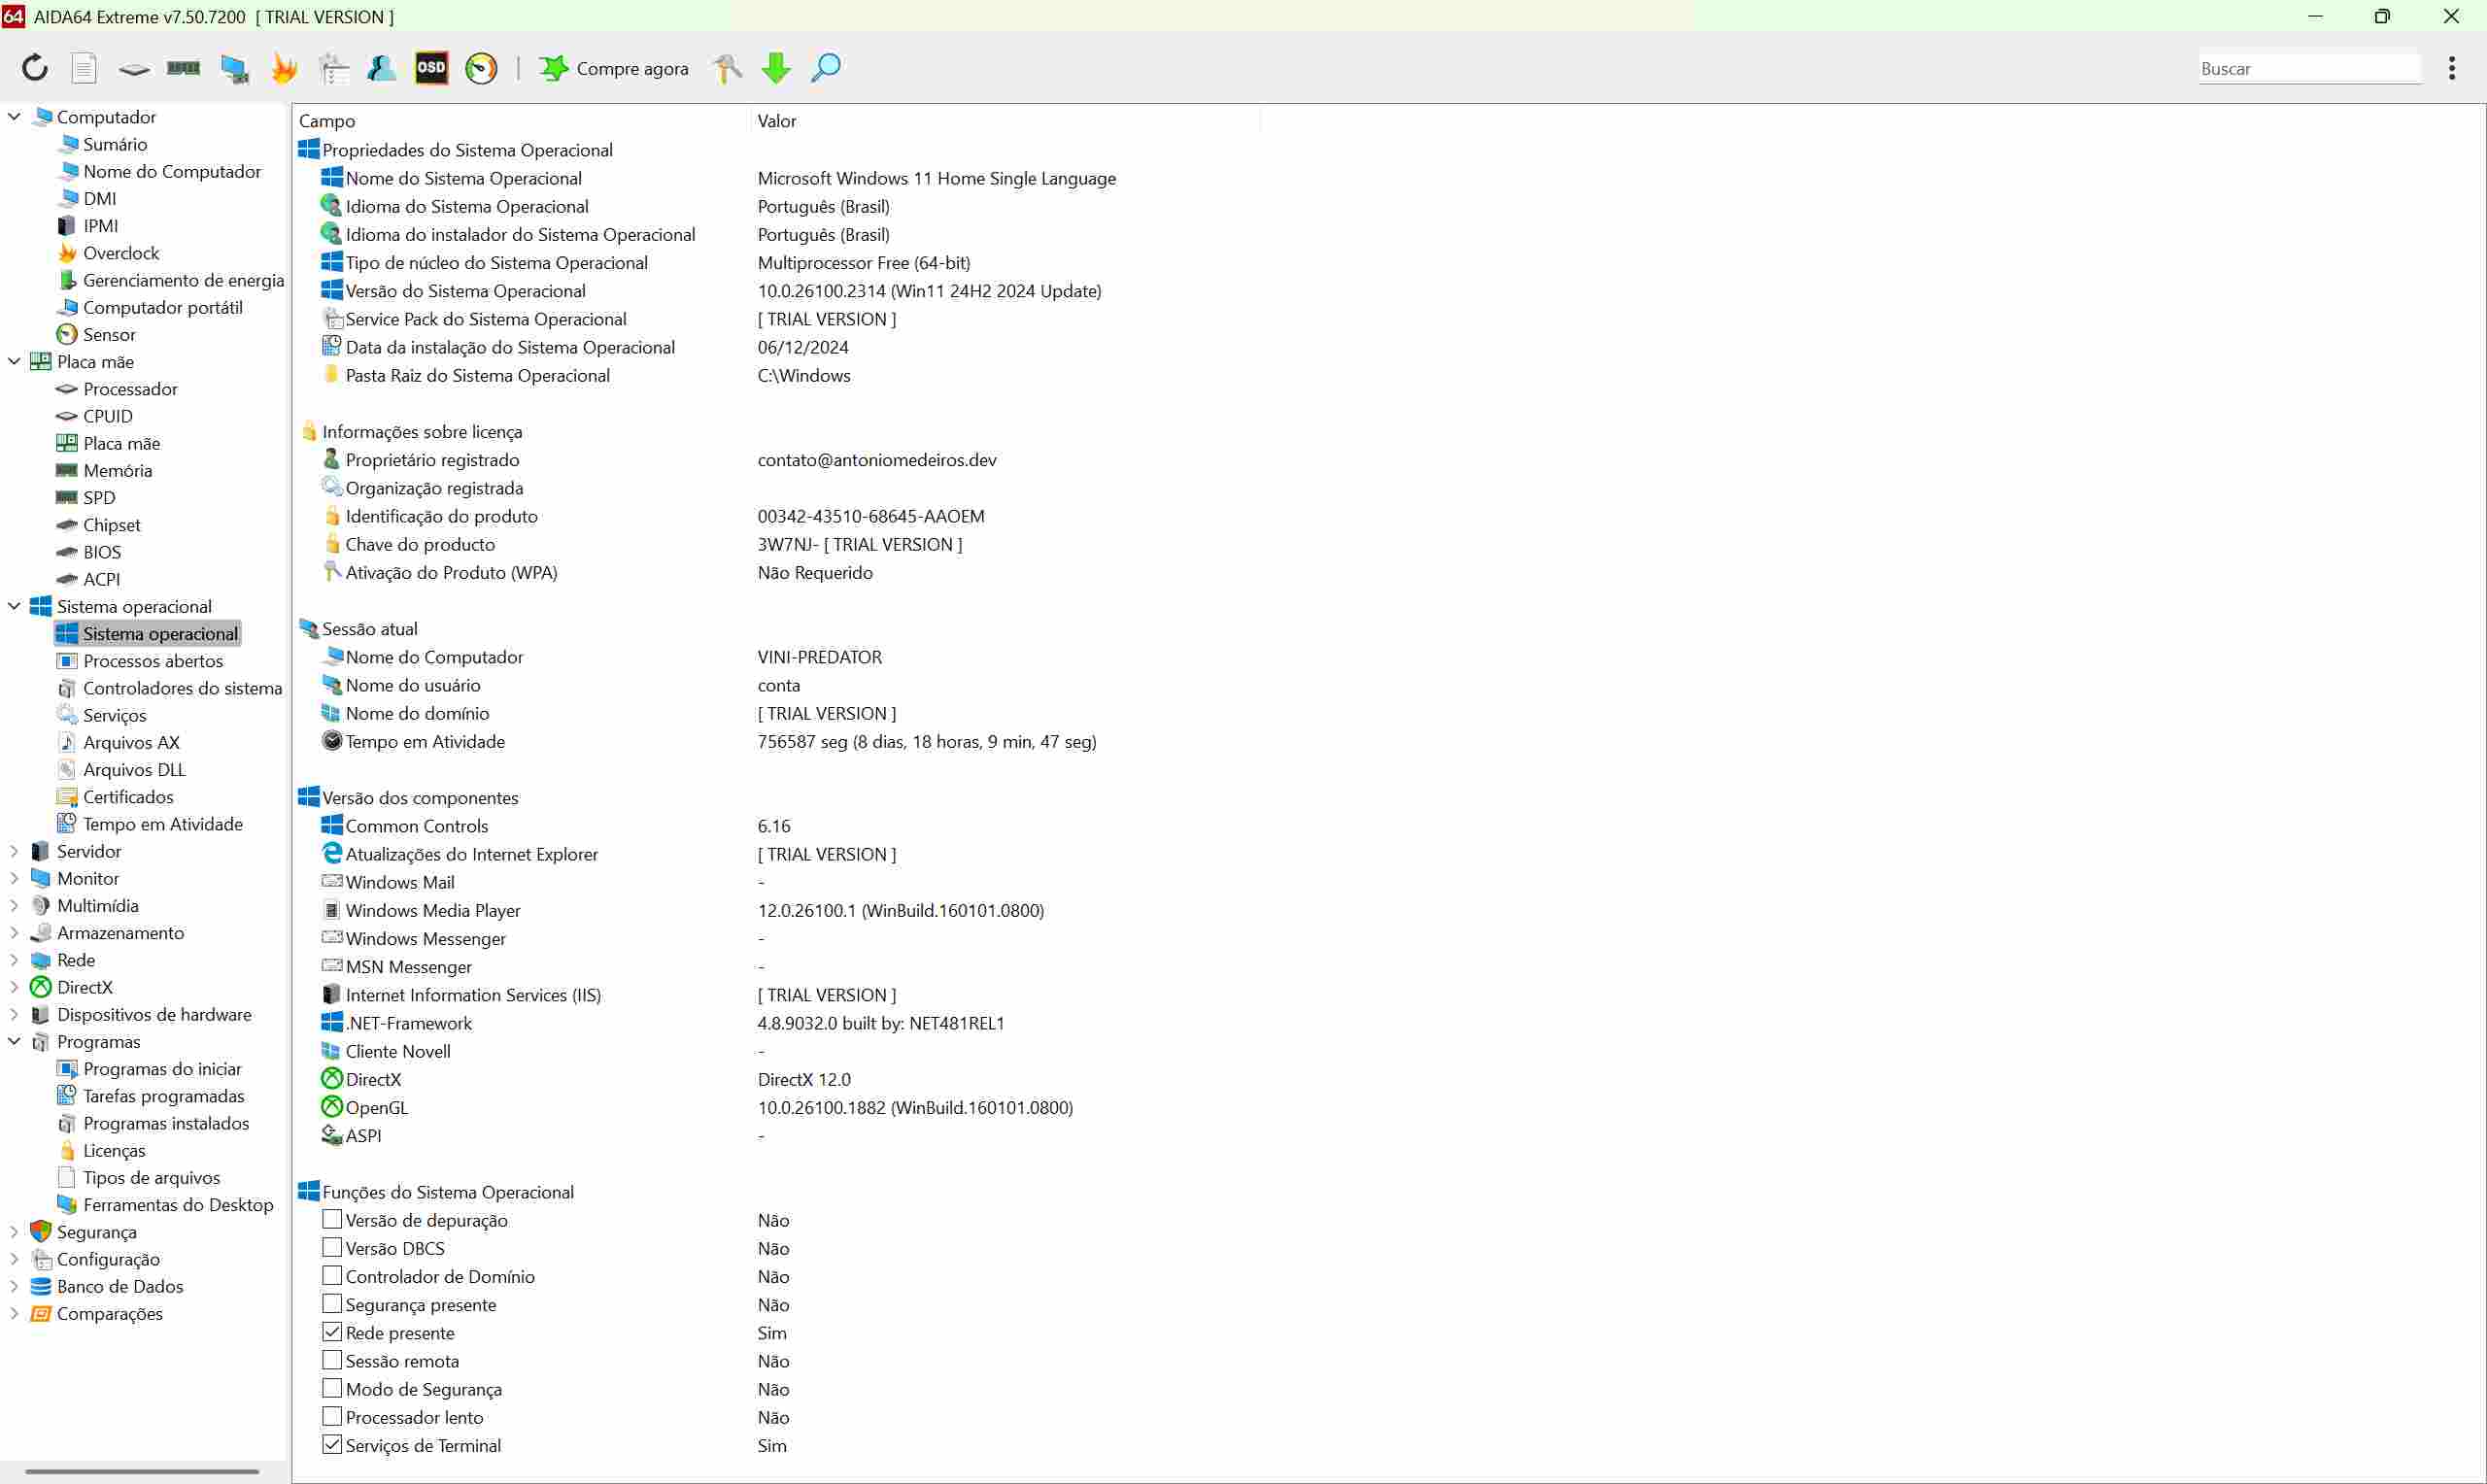Toggle the Processador lento checkbox
2487x1484 pixels.
[x=332, y=1416]
